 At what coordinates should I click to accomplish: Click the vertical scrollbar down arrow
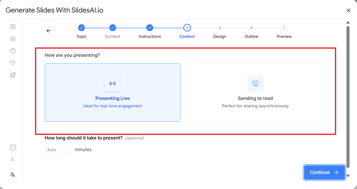point(348,176)
